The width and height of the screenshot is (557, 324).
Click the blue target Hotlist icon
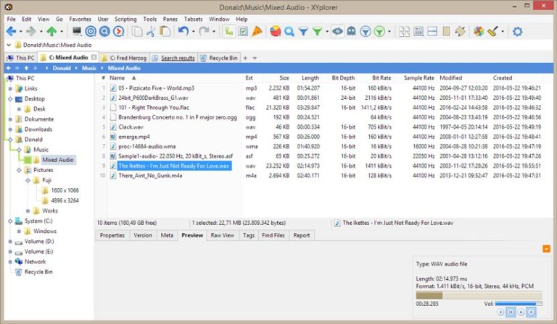click(91, 32)
